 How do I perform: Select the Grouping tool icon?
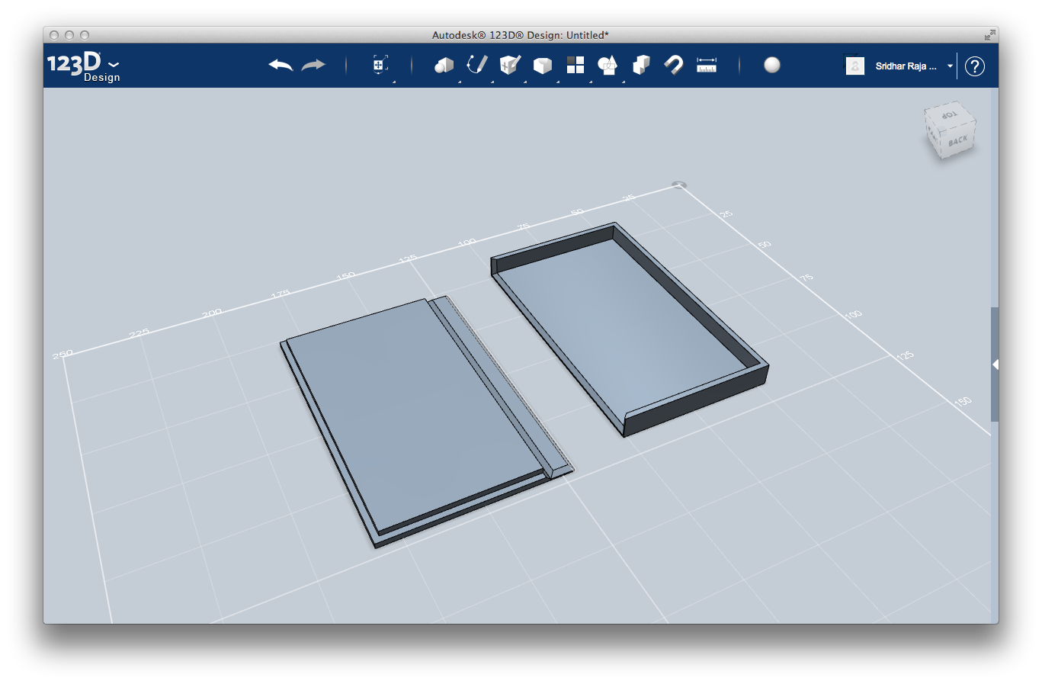pos(608,65)
